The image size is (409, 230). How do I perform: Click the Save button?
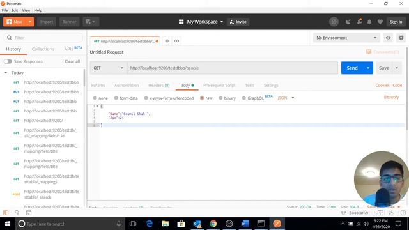click(384, 68)
